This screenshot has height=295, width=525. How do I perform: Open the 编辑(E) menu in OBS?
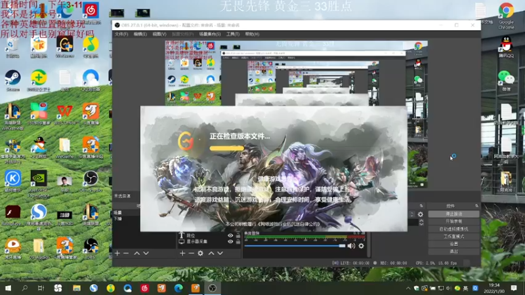tap(140, 34)
